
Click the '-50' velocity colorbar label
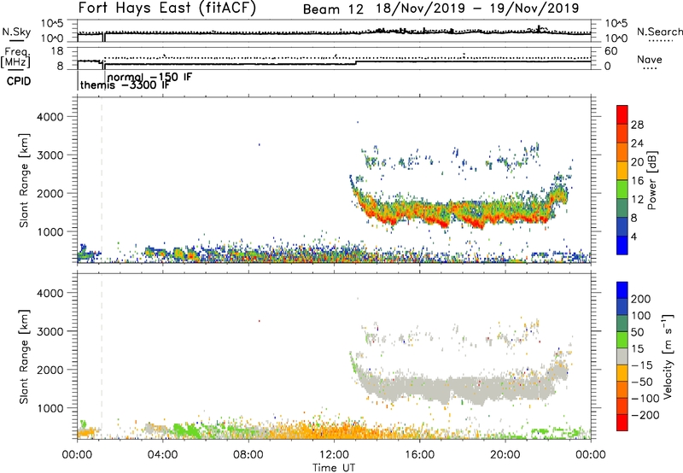coord(642,382)
